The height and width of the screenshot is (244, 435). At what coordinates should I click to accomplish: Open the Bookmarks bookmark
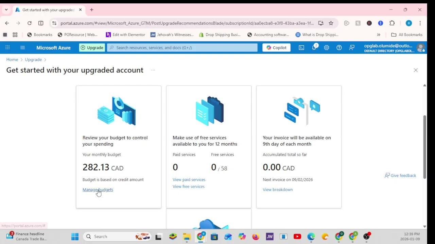[40, 35]
